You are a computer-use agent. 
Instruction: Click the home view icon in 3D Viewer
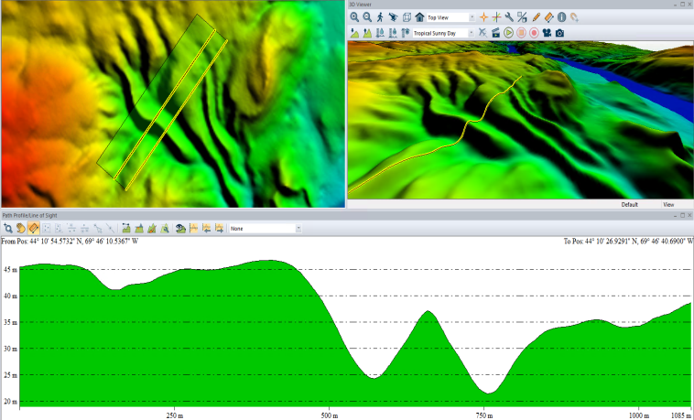[418, 16]
